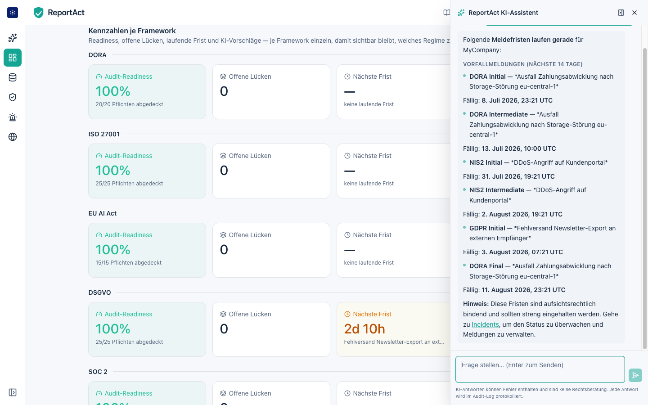The image size is (648, 405).
Task: Click the gauge icon in DORA Audit-Readiness
Action: pyautogui.click(x=99, y=76)
